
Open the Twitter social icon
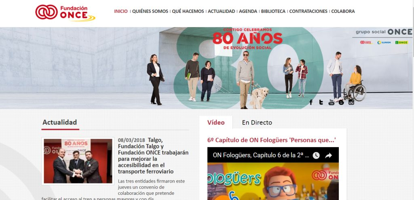(321, 102)
